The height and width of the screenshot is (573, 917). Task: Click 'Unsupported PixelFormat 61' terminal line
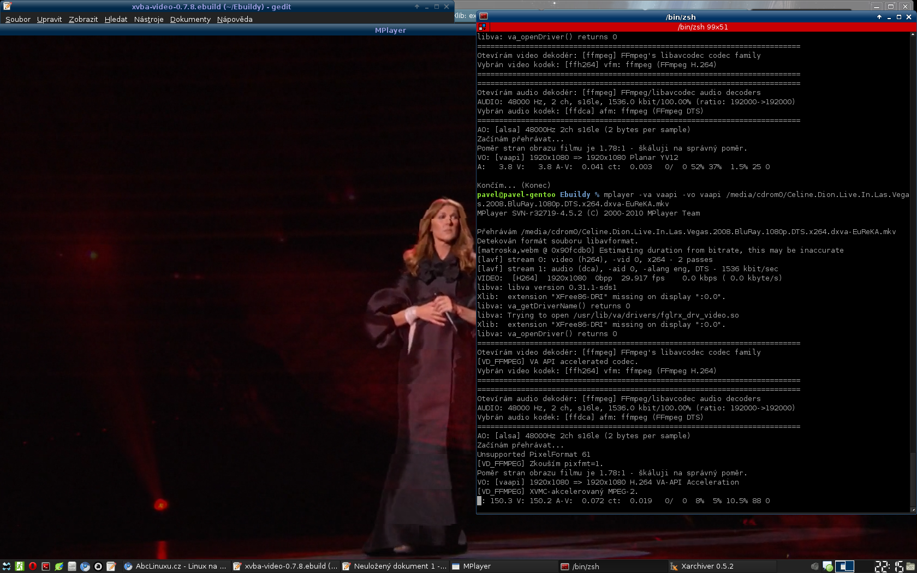(x=534, y=454)
